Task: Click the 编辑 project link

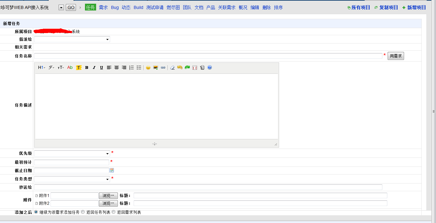Action: click(255, 7)
